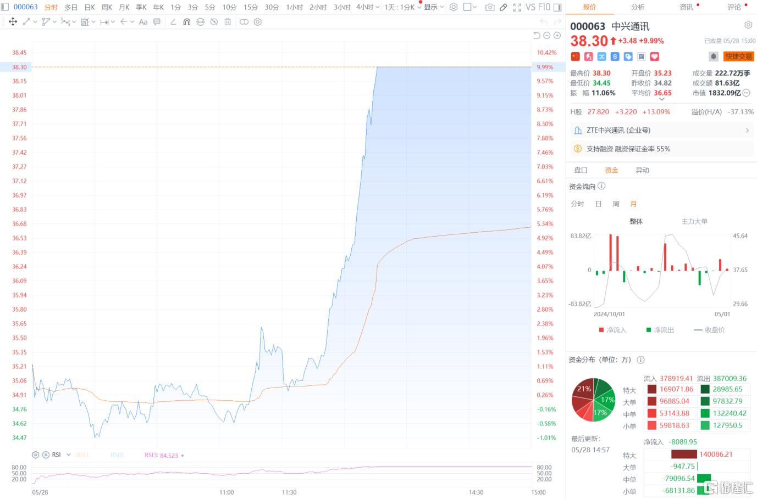Delete drawings with trash icon
Image resolution: width=757 pixels, height=499 pixels.
(228, 22)
